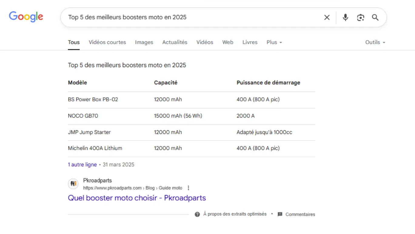Click the magnifying glass search button
The width and height of the screenshot is (415, 234).
pos(375,18)
